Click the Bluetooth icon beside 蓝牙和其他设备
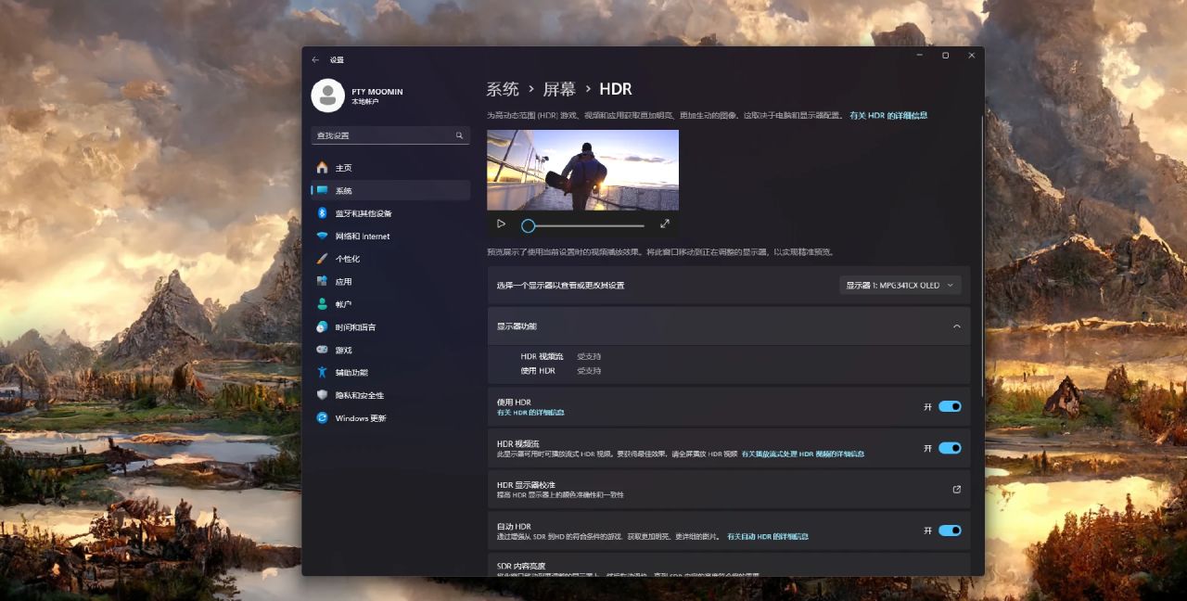The width and height of the screenshot is (1187, 601). 322,213
